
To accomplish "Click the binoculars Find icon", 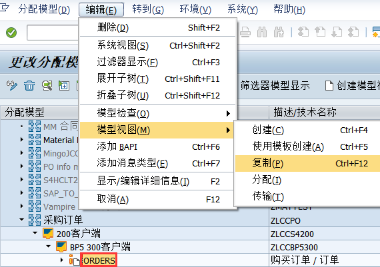I will (x=262, y=32).
